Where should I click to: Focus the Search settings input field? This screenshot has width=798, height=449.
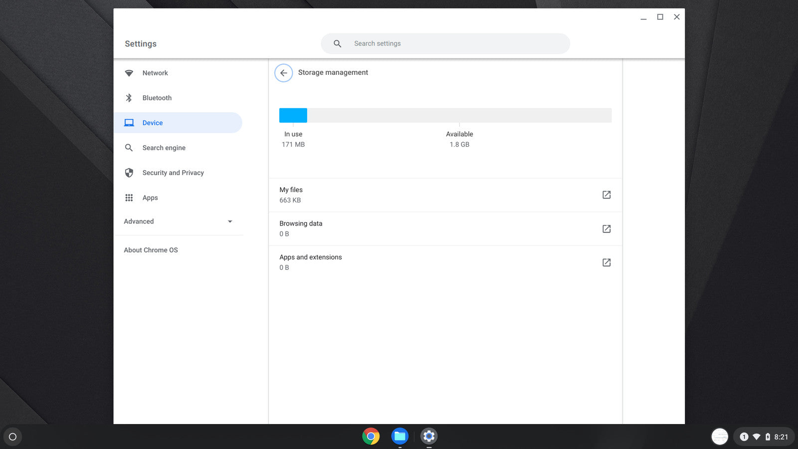tap(454, 44)
